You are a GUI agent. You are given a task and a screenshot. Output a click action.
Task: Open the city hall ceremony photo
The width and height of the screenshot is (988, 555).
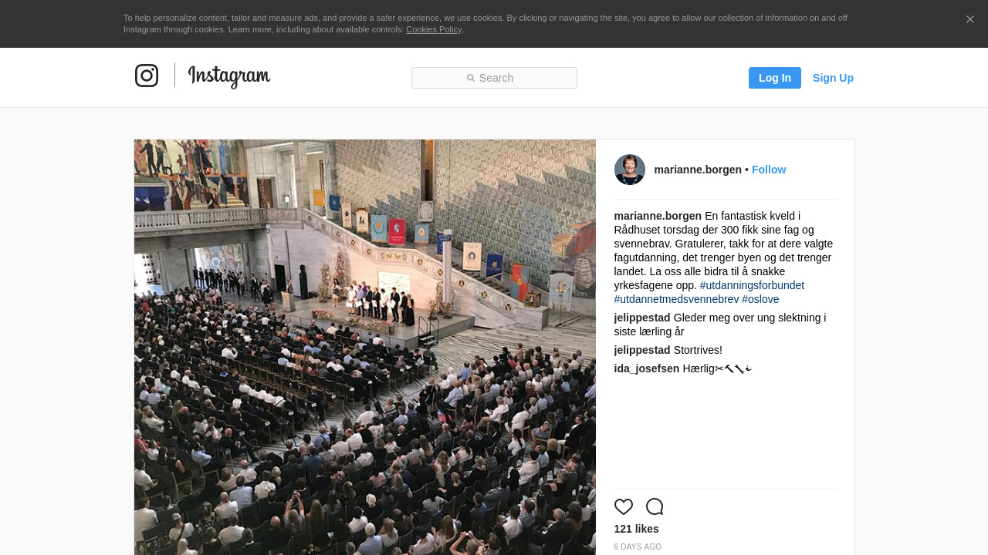(365, 347)
